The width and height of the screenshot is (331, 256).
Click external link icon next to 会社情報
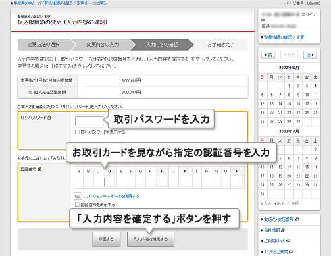[283, 230]
